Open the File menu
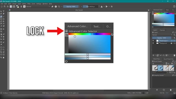This screenshot has width=176, height=99. coord(2,4)
